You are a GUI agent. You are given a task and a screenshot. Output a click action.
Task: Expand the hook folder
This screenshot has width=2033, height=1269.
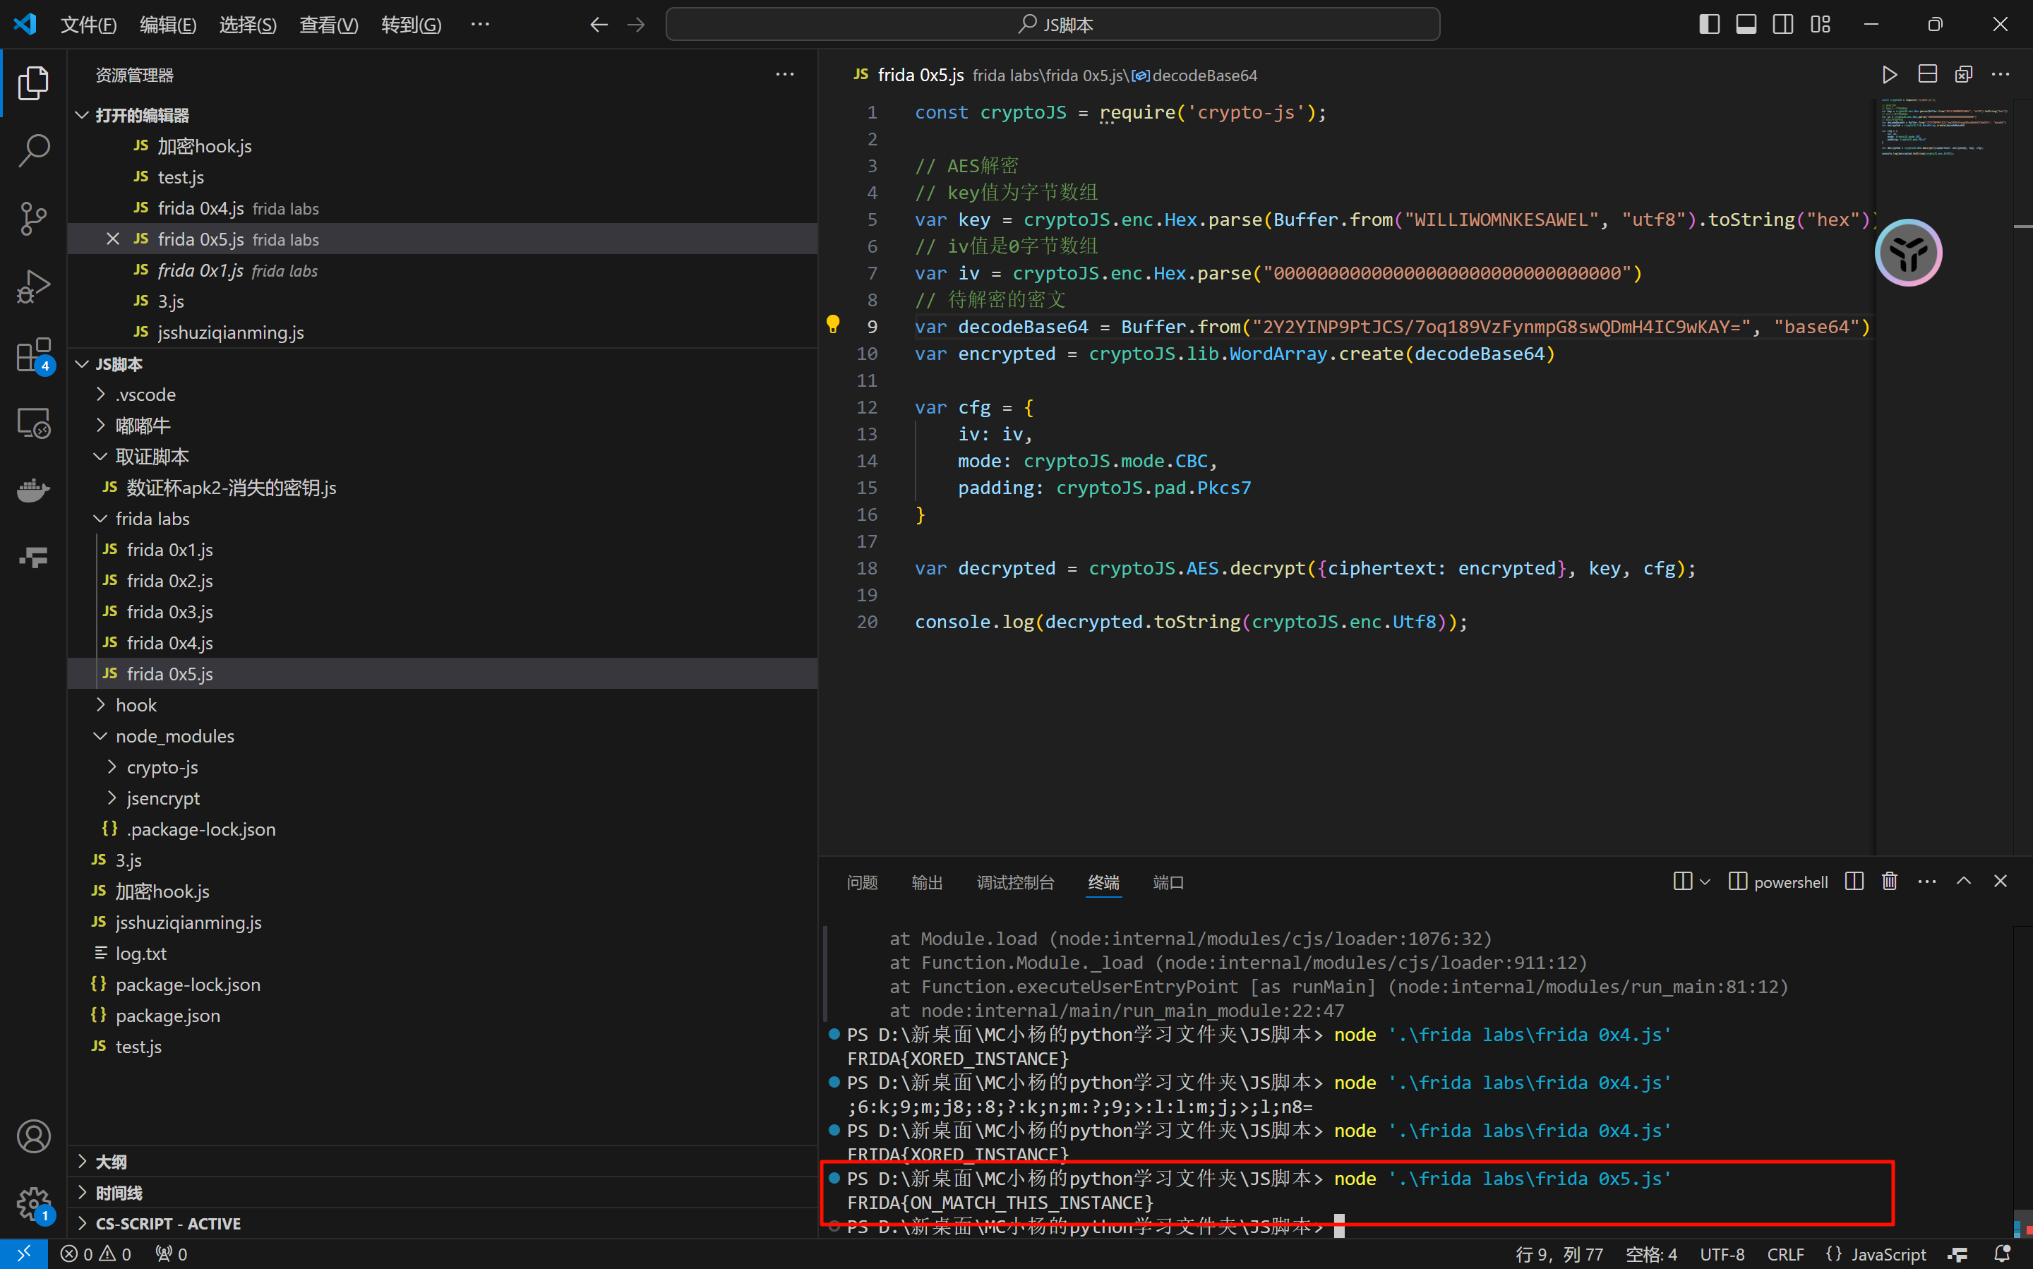(x=136, y=705)
